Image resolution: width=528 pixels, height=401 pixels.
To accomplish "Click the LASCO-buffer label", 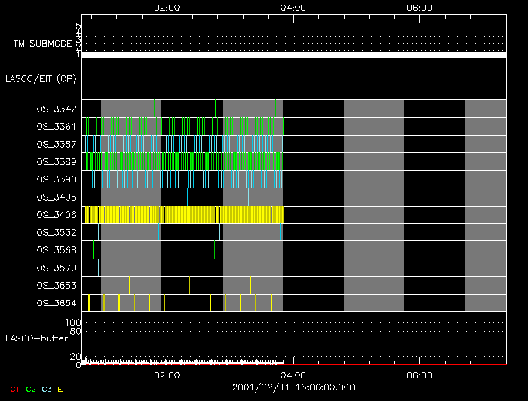I will point(35,338).
